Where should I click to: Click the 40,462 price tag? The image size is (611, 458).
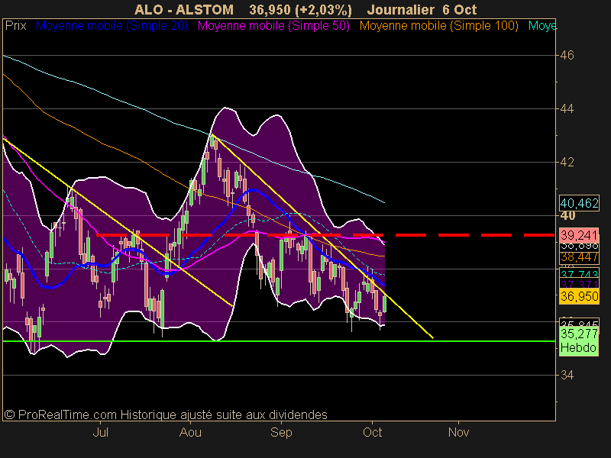coord(579,203)
